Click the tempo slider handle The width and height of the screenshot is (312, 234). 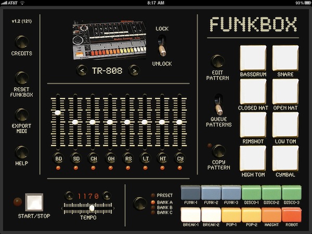[92, 208]
